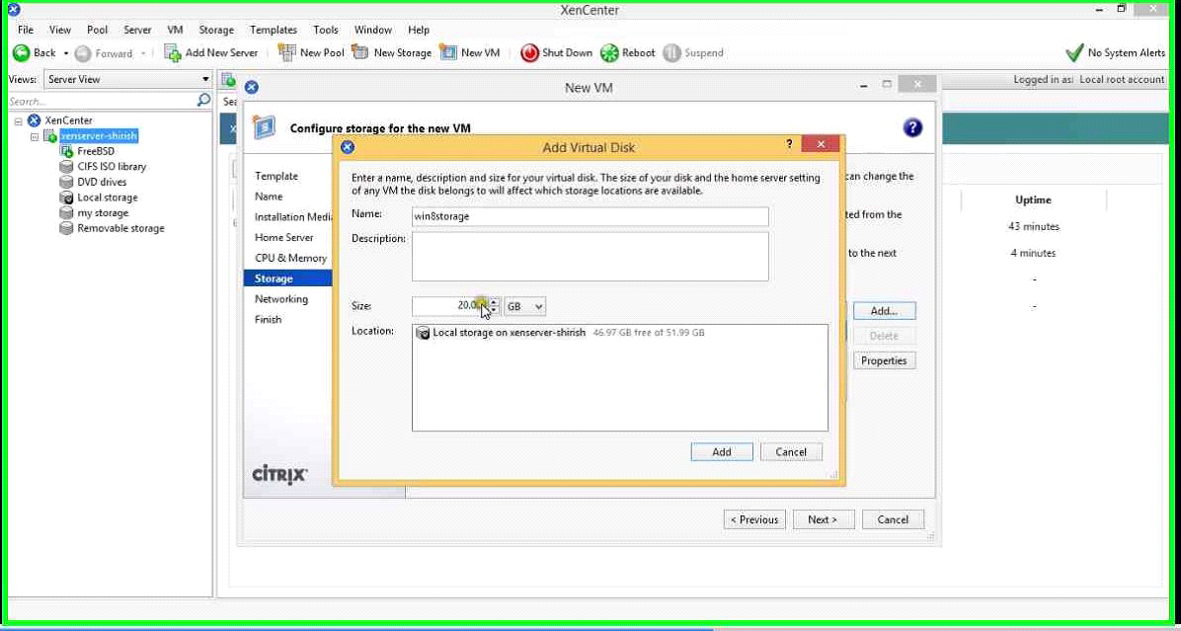Open the Help menu
The width and height of the screenshot is (1181, 631).
pyautogui.click(x=419, y=31)
